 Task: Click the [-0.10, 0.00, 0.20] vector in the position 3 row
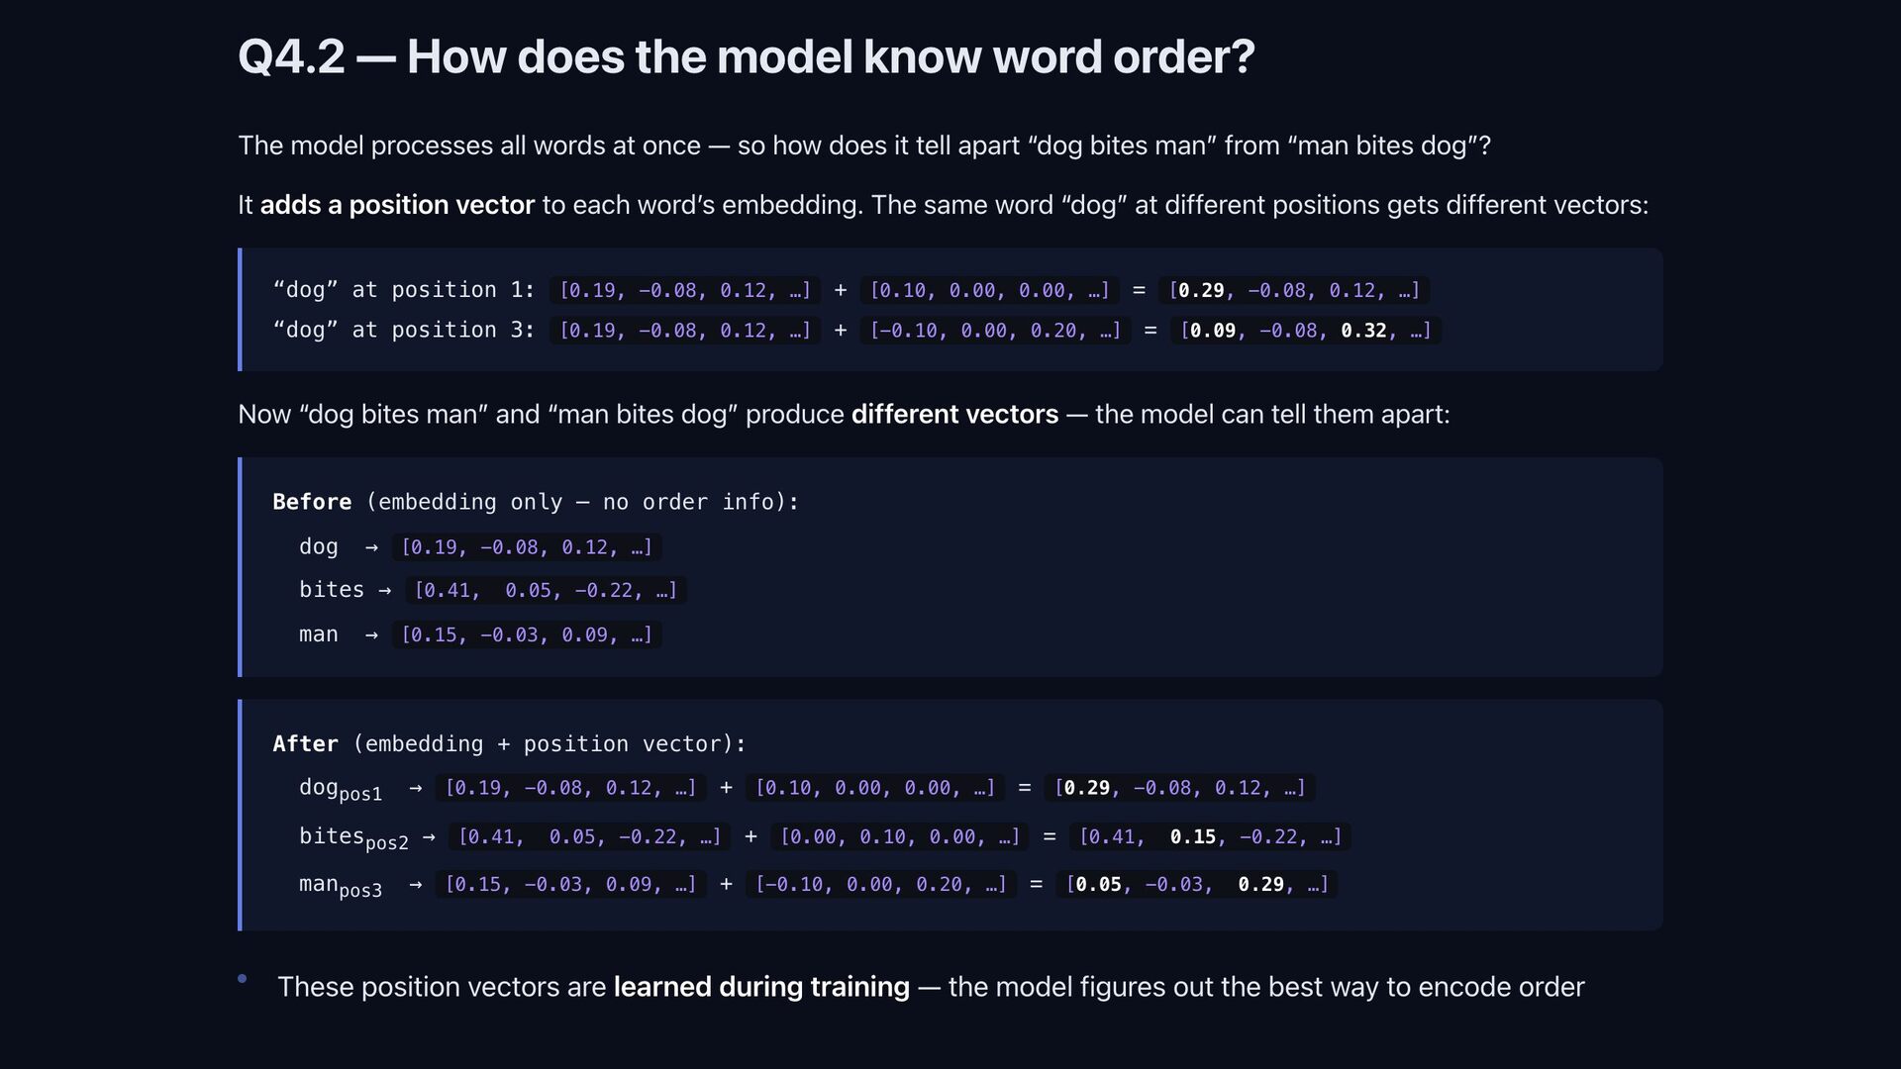pos(995,331)
